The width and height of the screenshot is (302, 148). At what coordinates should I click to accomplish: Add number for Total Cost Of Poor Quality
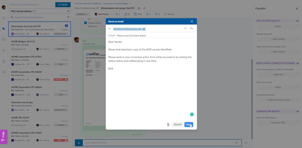[x=278, y=52]
